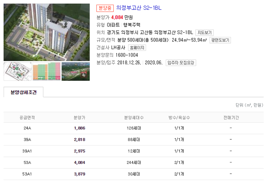Open the 의정부고산 S2-1BL title link

139,8
